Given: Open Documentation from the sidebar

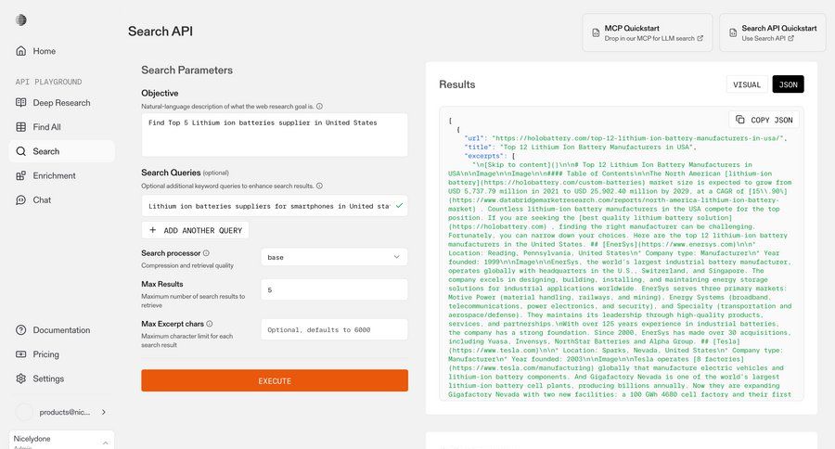Looking at the screenshot, I should [x=61, y=329].
